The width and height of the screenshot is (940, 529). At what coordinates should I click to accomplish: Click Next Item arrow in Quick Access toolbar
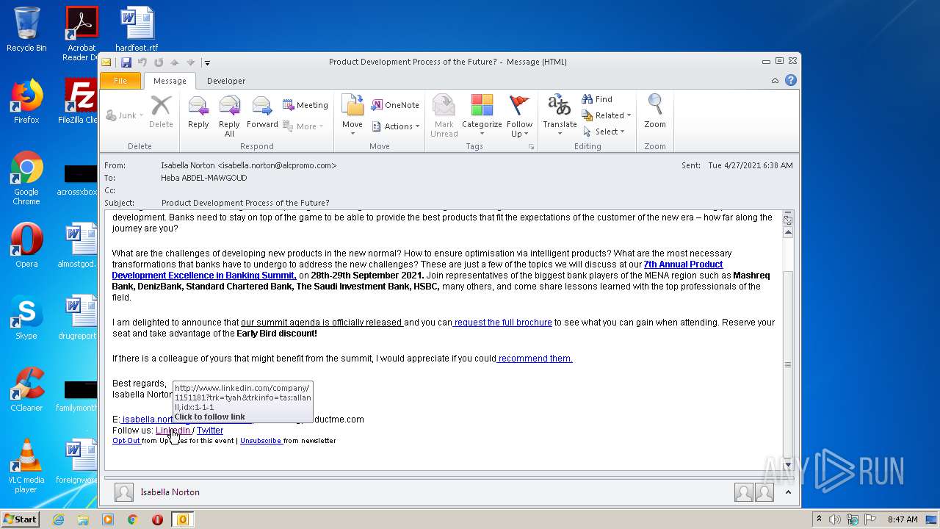point(191,62)
